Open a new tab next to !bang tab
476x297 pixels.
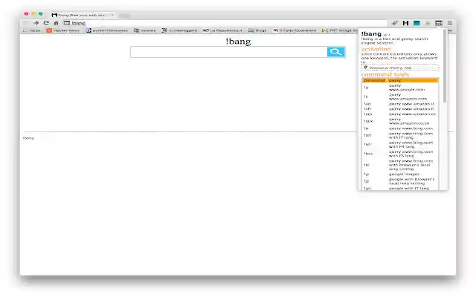coord(124,15)
